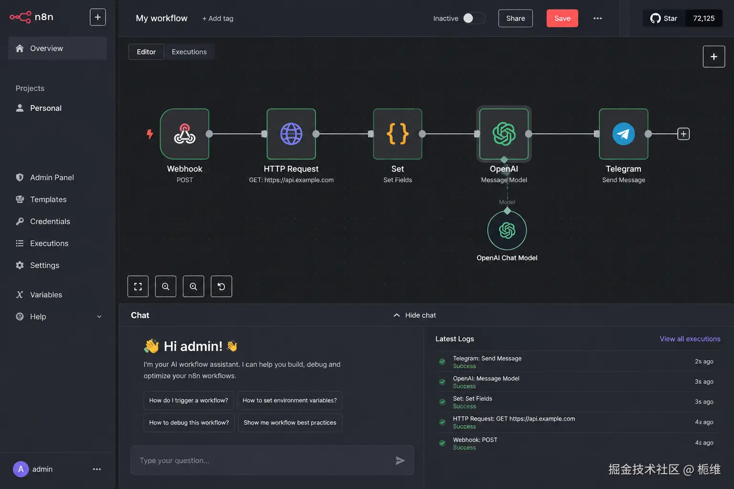Click the Share button
734x489 pixels.
[516, 18]
